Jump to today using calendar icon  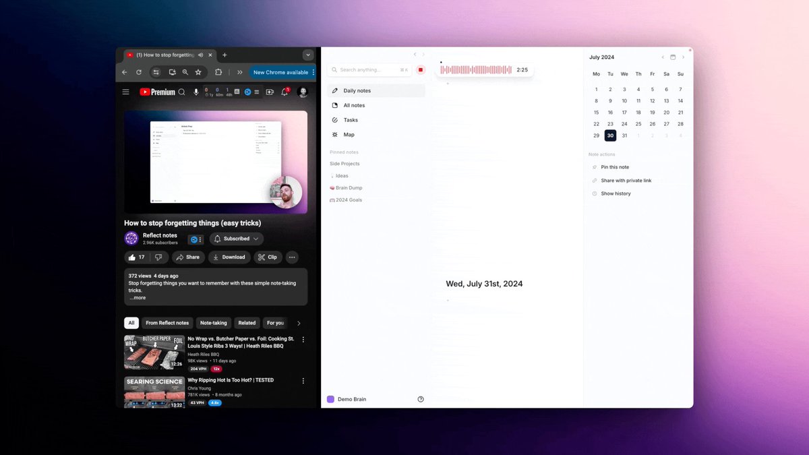673,57
